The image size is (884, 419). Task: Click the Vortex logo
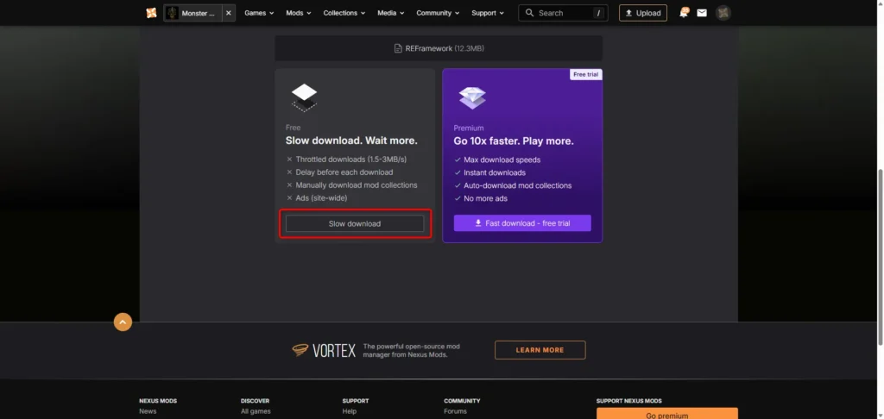click(x=325, y=350)
